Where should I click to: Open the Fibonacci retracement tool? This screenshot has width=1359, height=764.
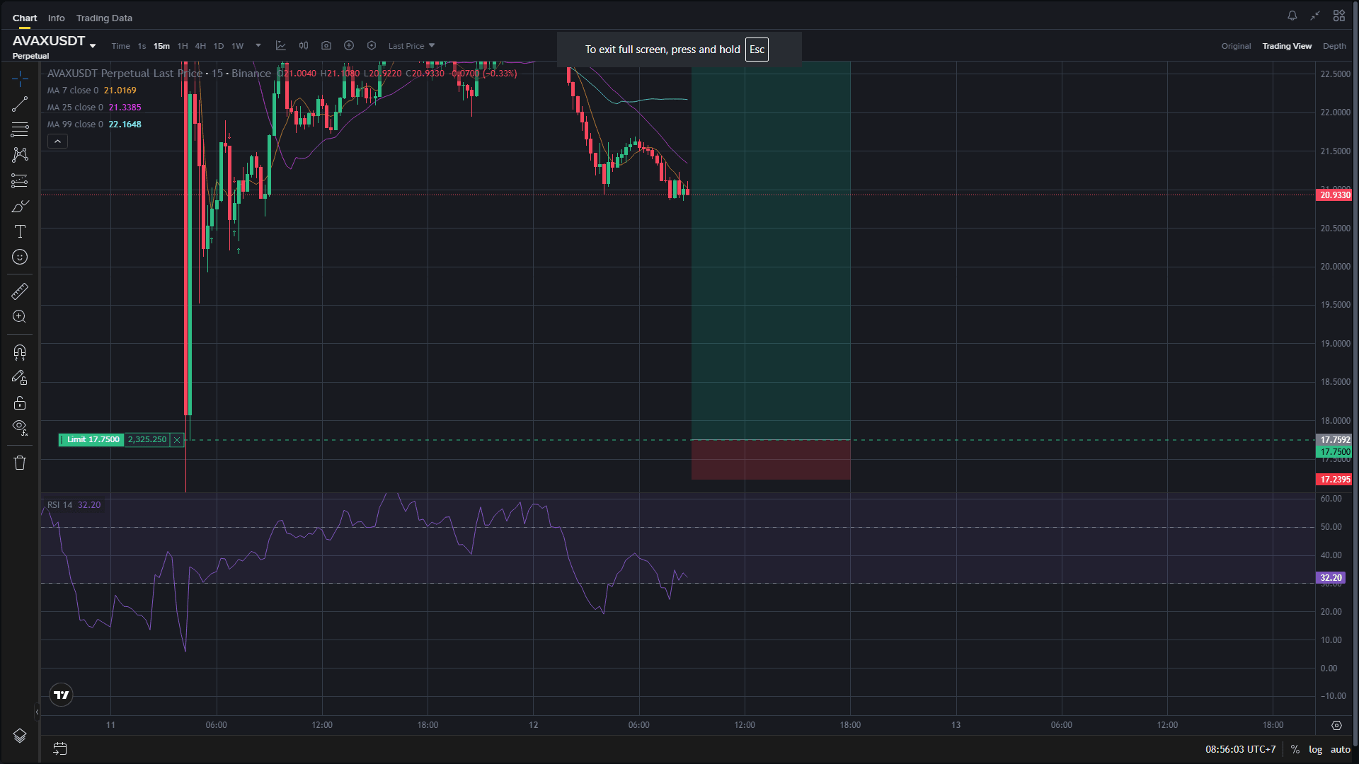(20, 129)
